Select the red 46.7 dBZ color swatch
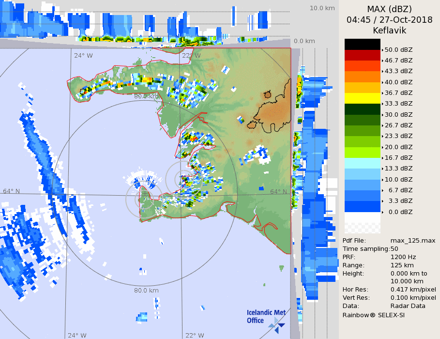 click(x=362, y=55)
